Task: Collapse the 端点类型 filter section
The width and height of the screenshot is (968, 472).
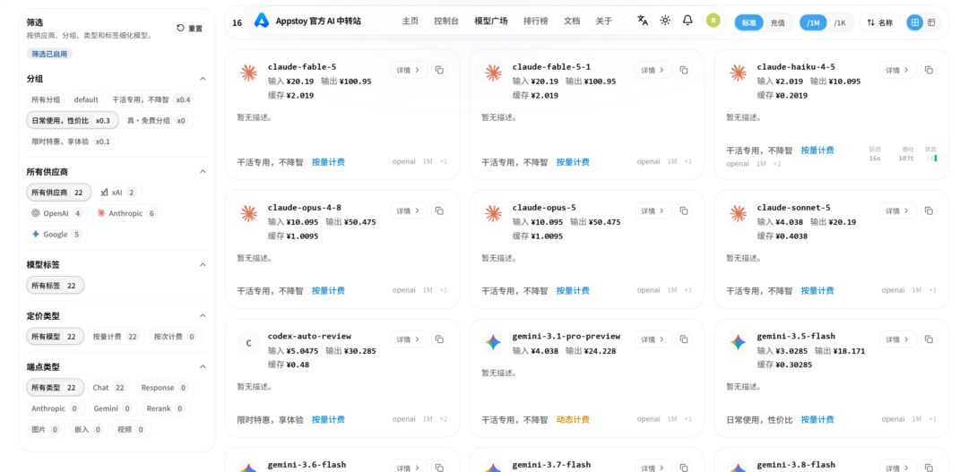Action: click(x=203, y=366)
